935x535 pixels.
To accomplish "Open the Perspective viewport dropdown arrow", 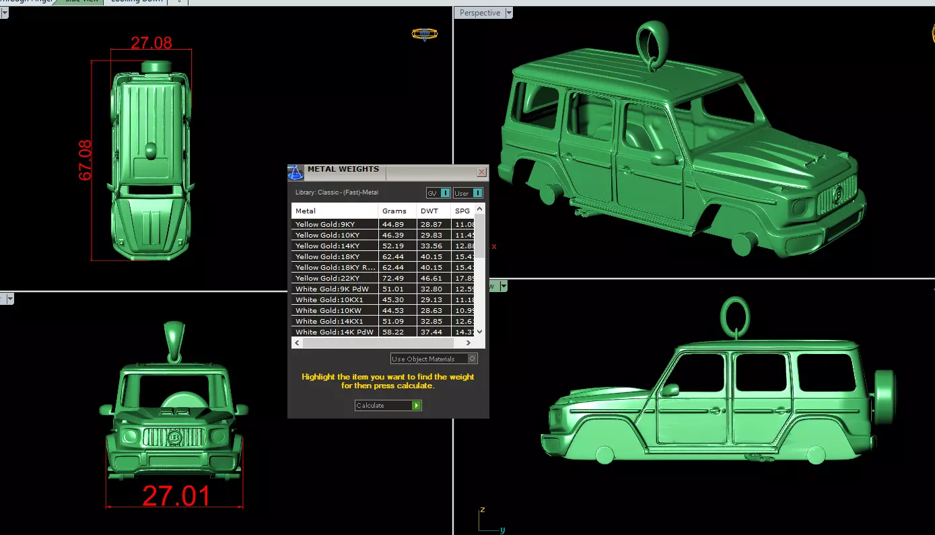I will pyautogui.click(x=509, y=13).
